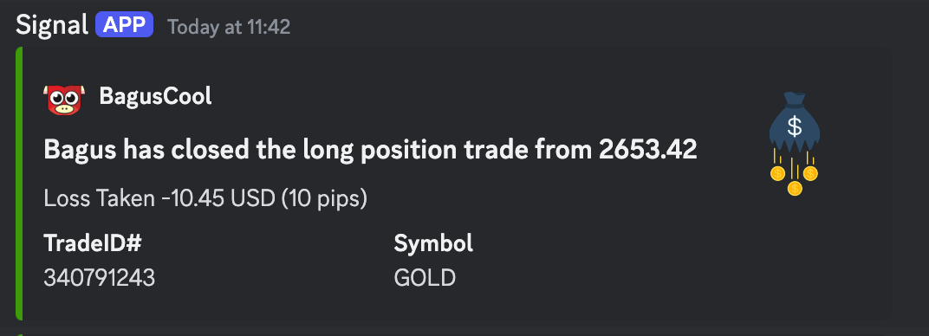The height and width of the screenshot is (336, 929).
Task: Click the falling gold coins graphic
Action: (794, 175)
